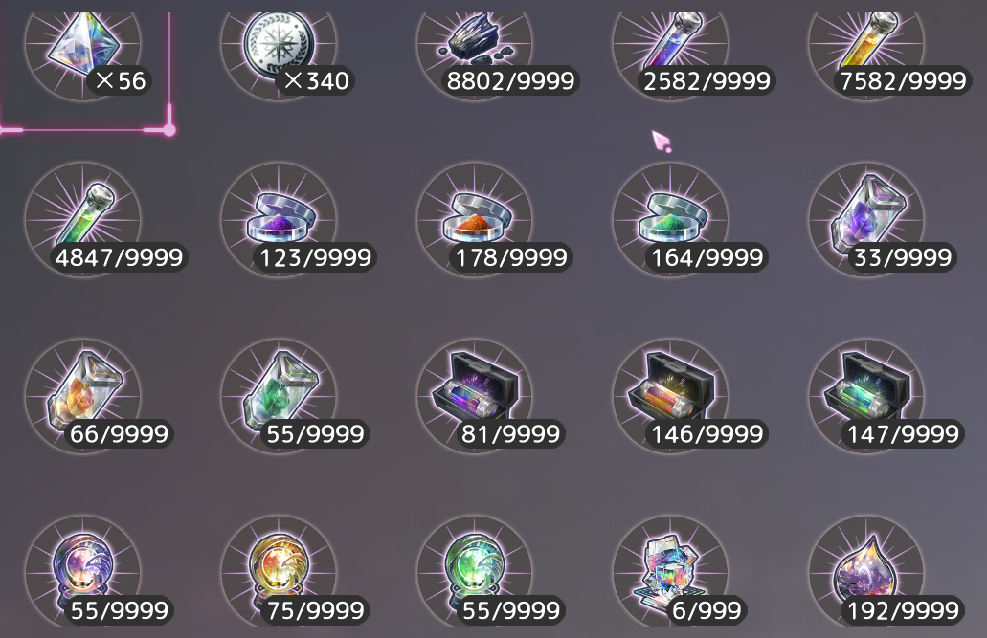The height and width of the screenshot is (638, 987).
Task: Select purple crystal in glass case 33/9999
Action: tap(866, 220)
